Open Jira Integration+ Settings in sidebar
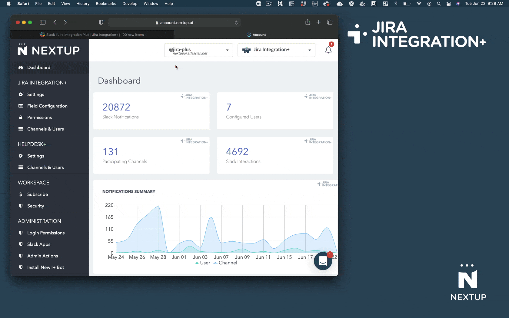The image size is (509, 318). pos(35,94)
